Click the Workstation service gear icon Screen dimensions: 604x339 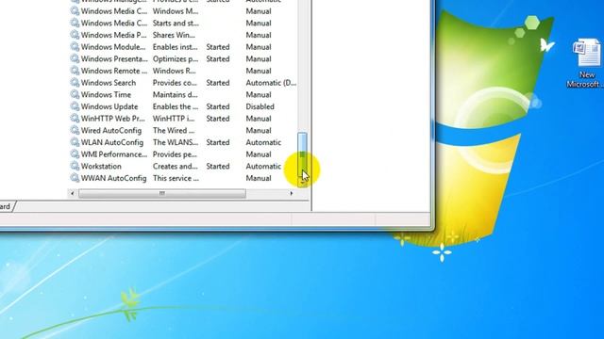point(75,166)
